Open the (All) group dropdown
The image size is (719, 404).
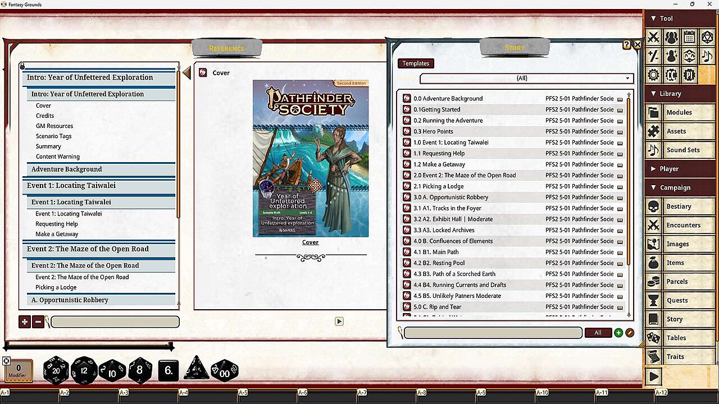(527, 79)
